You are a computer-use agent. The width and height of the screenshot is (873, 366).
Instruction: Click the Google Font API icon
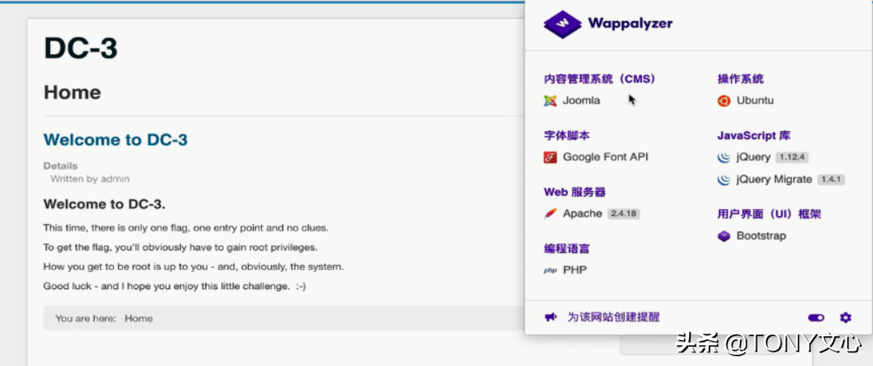(x=550, y=157)
